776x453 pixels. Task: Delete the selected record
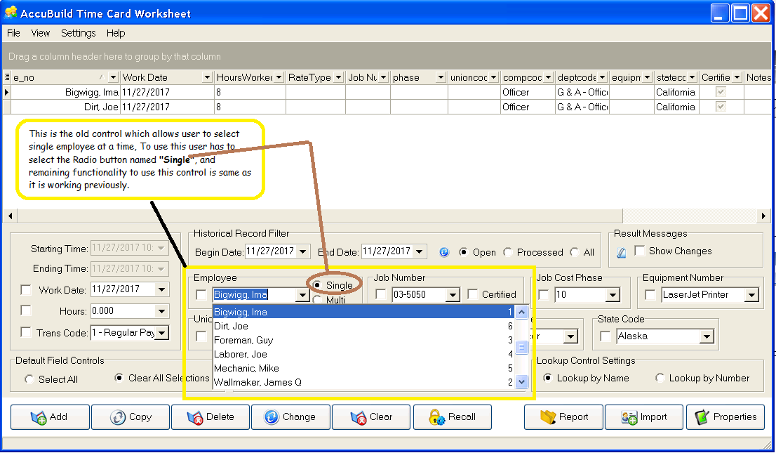[x=210, y=417]
